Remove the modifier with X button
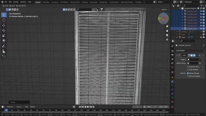The image size is (206, 116). tap(200, 55)
